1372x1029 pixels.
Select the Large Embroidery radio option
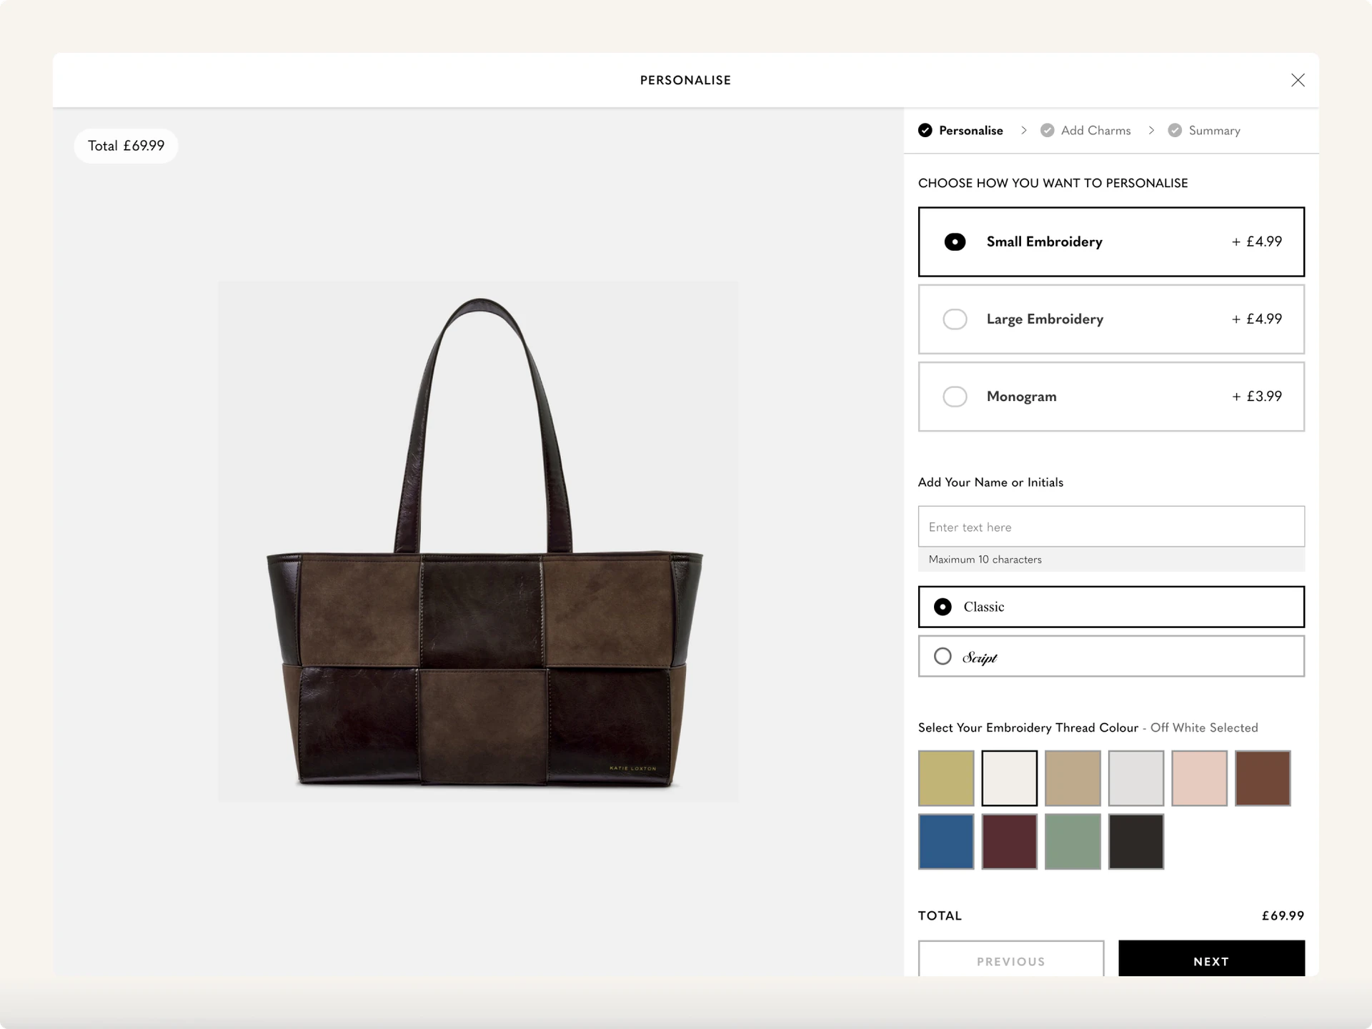click(x=1111, y=319)
